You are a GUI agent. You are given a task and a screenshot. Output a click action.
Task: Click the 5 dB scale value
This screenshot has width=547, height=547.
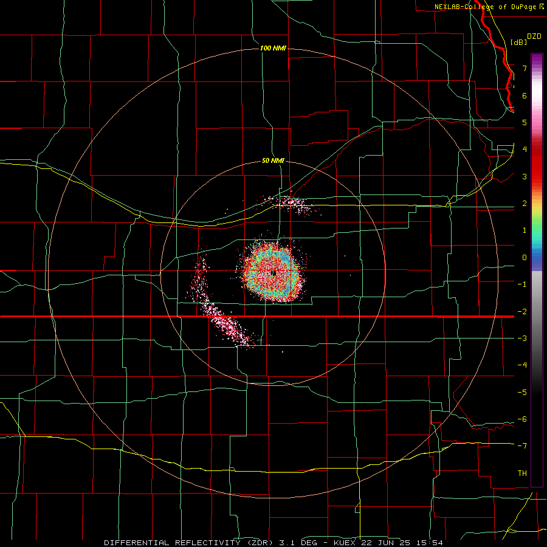tap(525, 122)
